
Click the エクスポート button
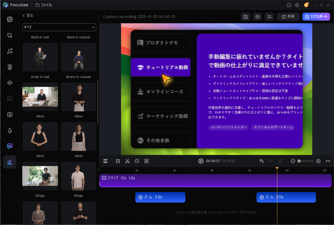pos(316,17)
